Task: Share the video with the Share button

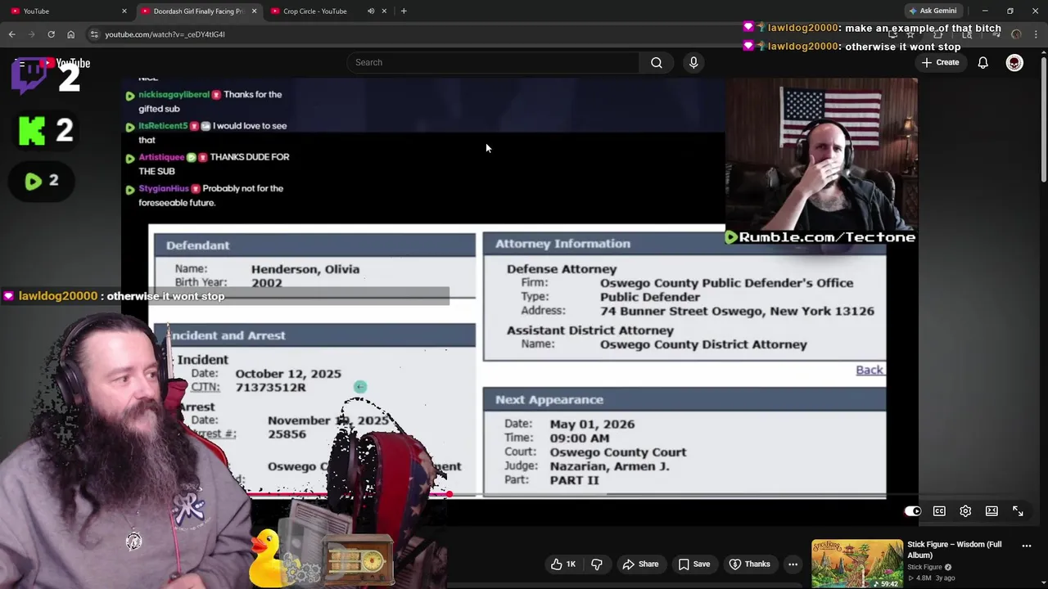Action: 640,564
